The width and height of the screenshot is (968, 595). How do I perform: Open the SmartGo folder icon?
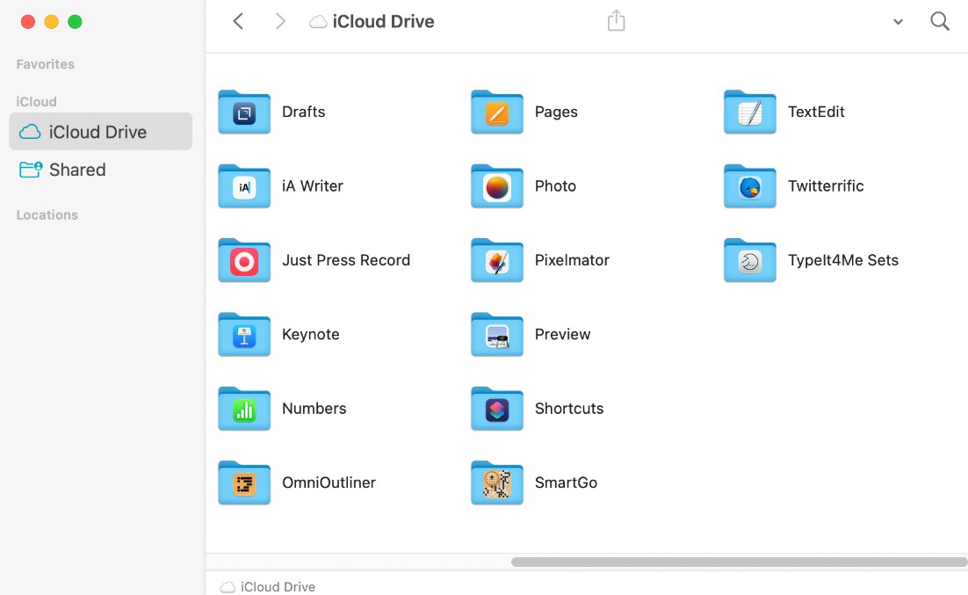coord(497,483)
